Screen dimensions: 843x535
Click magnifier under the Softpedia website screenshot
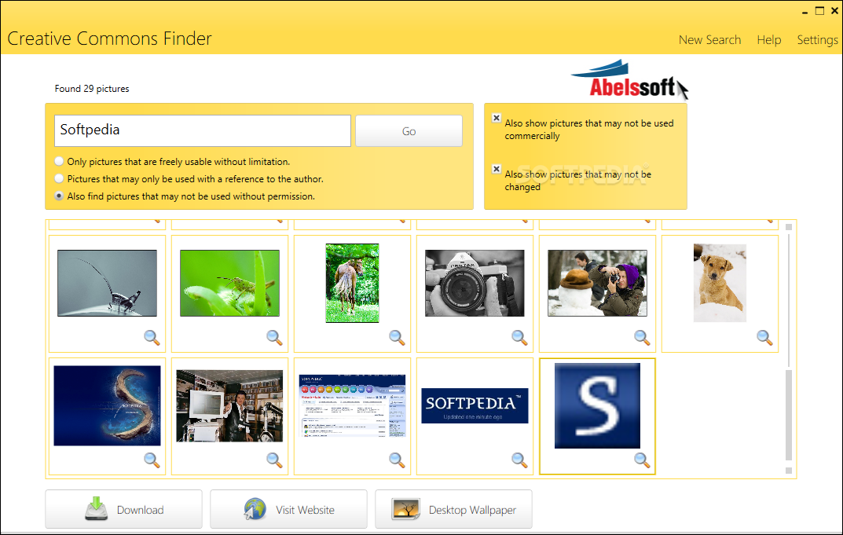coord(398,460)
